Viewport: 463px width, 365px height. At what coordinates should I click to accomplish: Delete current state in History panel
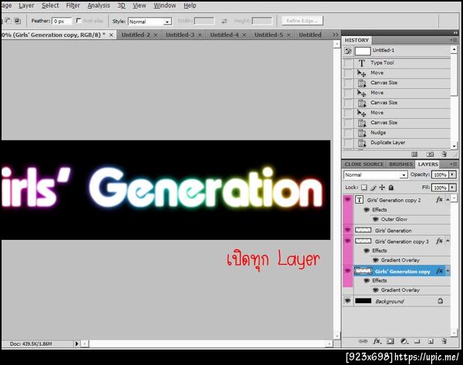coord(444,154)
